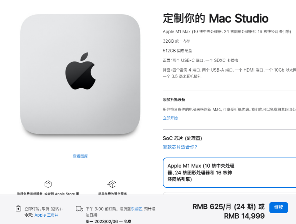
Task: Click the Mac Studio product image
Action: point(80,74)
